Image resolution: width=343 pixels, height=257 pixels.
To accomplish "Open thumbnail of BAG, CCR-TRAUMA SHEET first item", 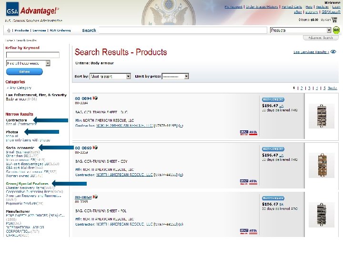I will [322, 116].
